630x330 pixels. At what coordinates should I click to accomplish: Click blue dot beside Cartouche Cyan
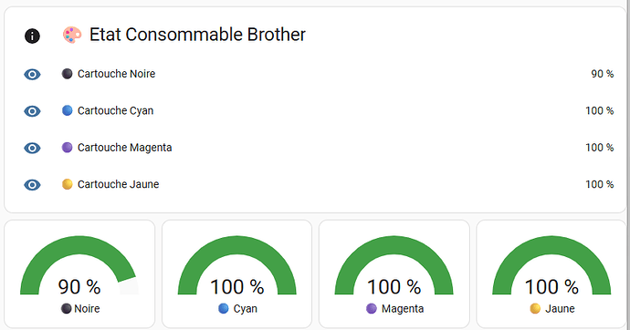(67, 110)
